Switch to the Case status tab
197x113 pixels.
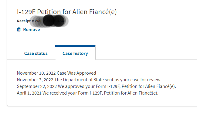click(x=36, y=53)
